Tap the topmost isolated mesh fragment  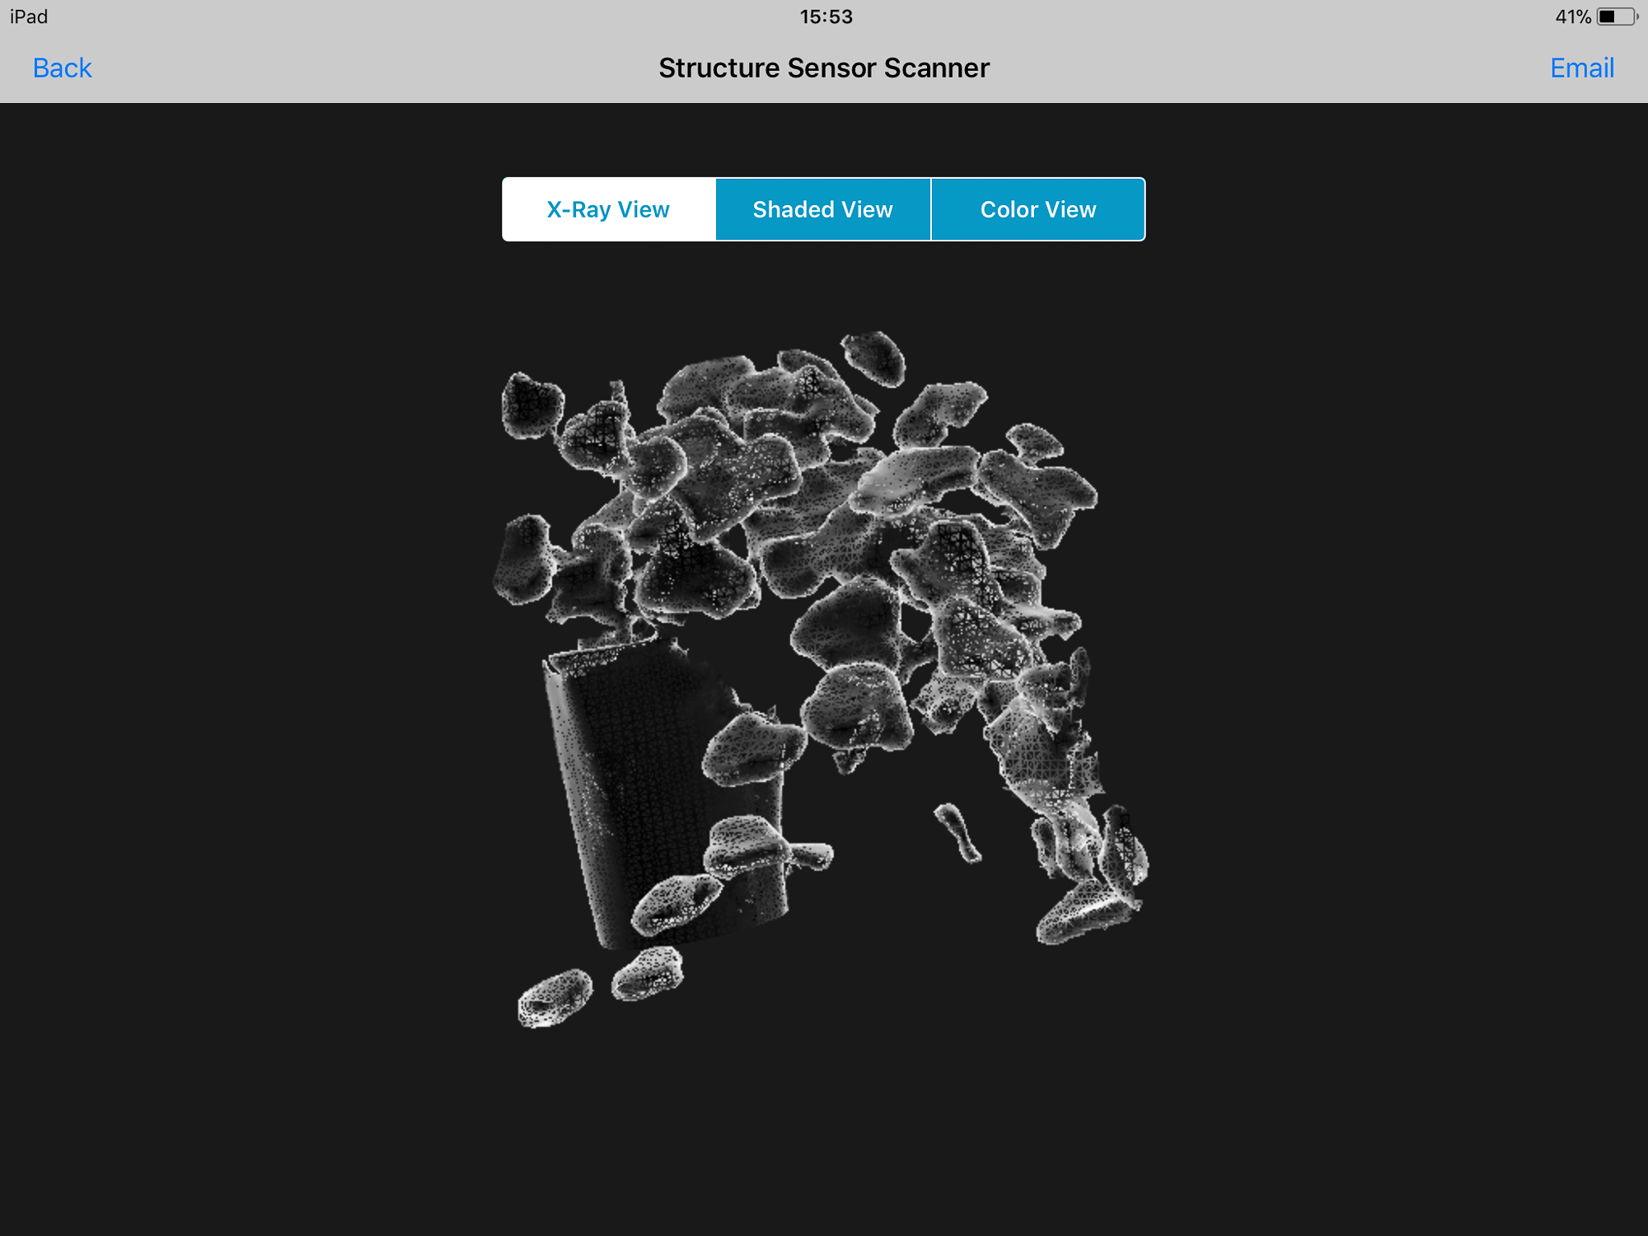pyautogui.click(x=875, y=358)
